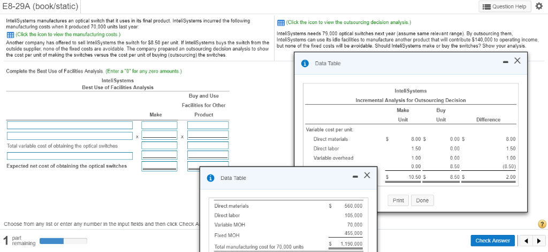548x252 pixels.
Task: Open the first row label dropdown field
Action: 70,125
